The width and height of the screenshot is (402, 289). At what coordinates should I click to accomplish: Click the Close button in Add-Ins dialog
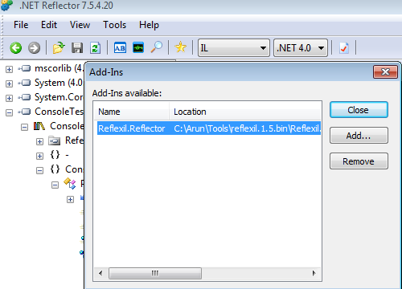[x=359, y=110]
